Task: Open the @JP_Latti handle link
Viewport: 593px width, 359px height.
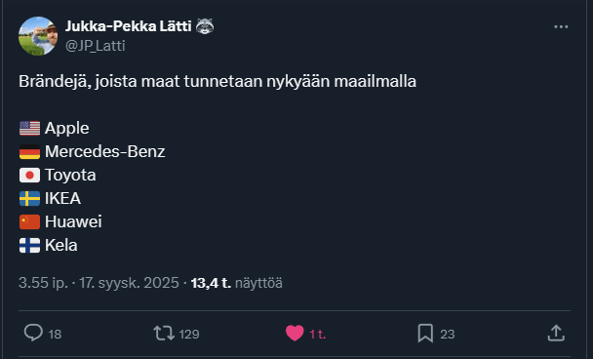Action: (96, 46)
